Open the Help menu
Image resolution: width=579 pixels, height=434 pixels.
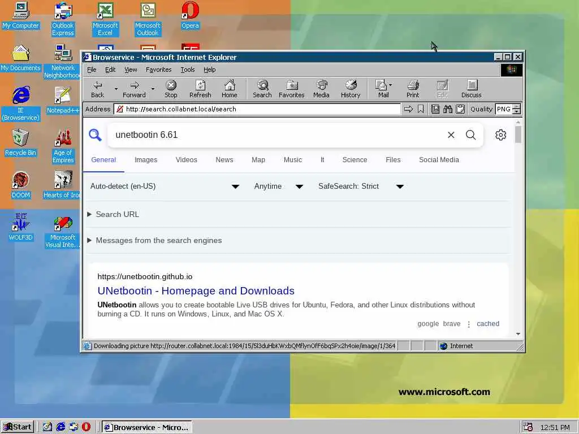209,70
